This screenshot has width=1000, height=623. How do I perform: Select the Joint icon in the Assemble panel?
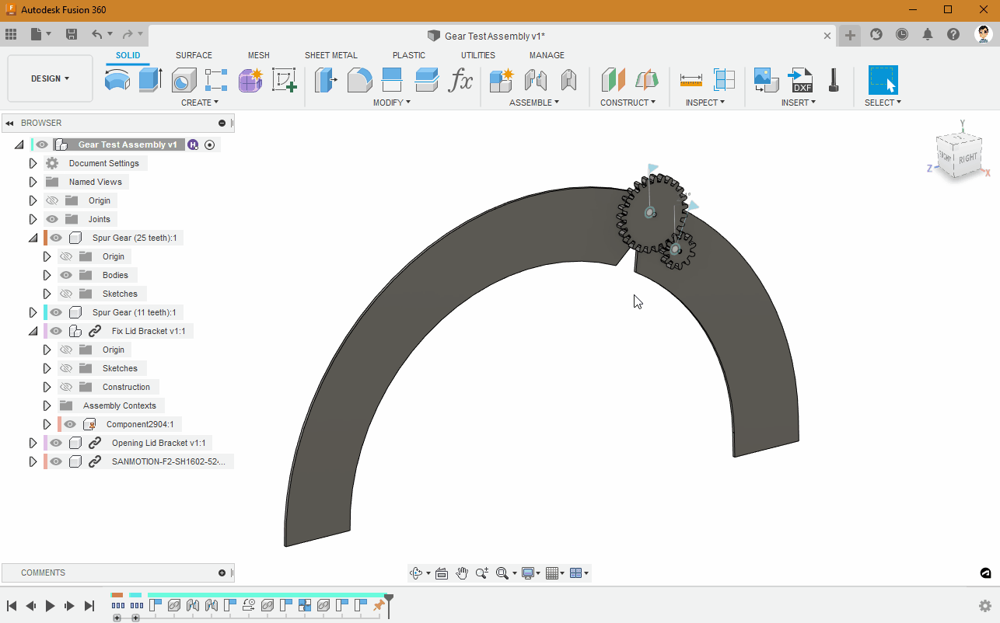tap(534, 79)
